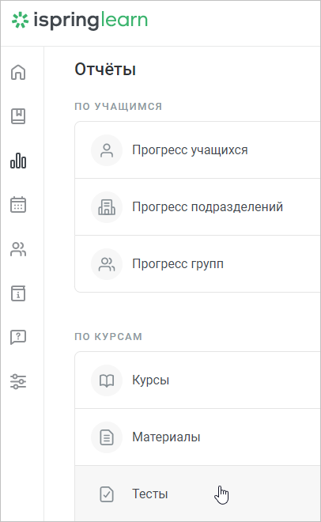Click the open book icon beside Курсы
The height and width of the screenshot is (522, 321).
[107, 380]
